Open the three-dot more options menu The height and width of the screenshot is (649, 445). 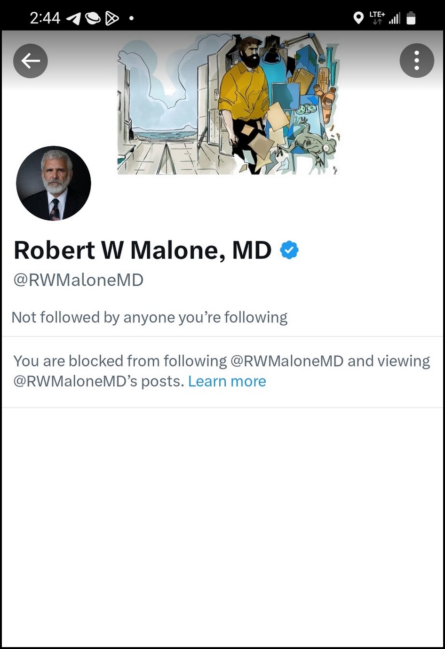coord(416,61)
